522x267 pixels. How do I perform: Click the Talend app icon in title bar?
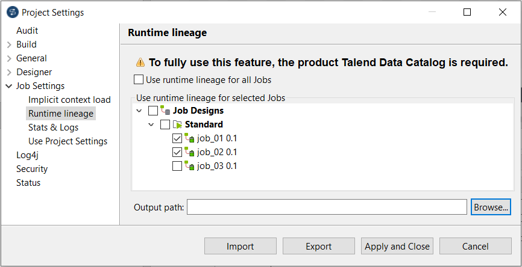coord(11,12)
